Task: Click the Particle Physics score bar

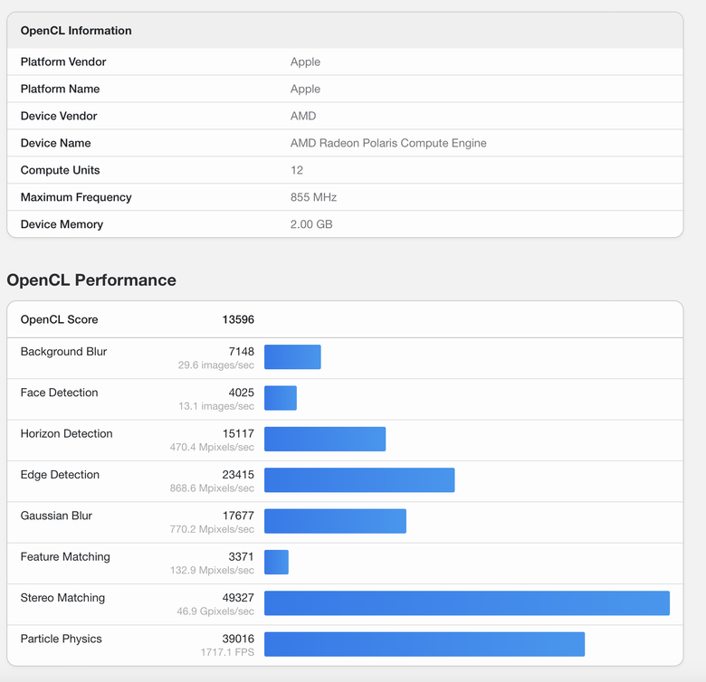Action: coord(425,644)
